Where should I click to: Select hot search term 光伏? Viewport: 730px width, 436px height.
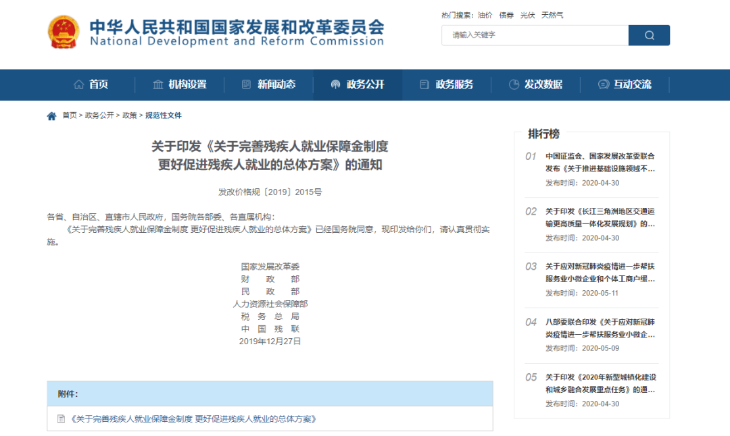click(x=527, y=15)
